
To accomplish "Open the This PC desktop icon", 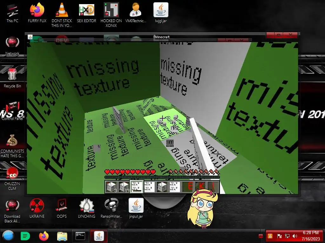I will tap(12, 13).
